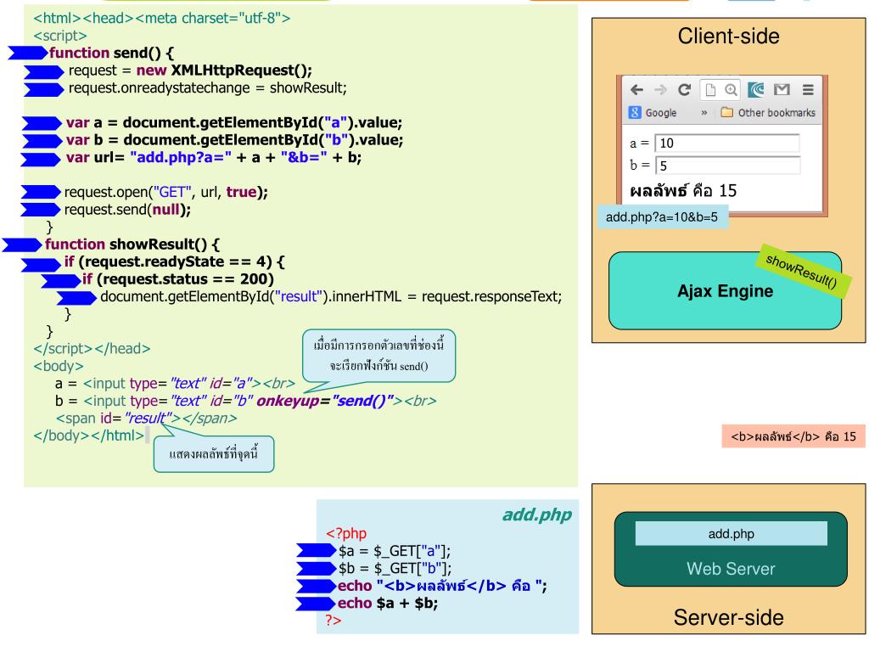Click the blue swirl extension icon

pos(755,90)
